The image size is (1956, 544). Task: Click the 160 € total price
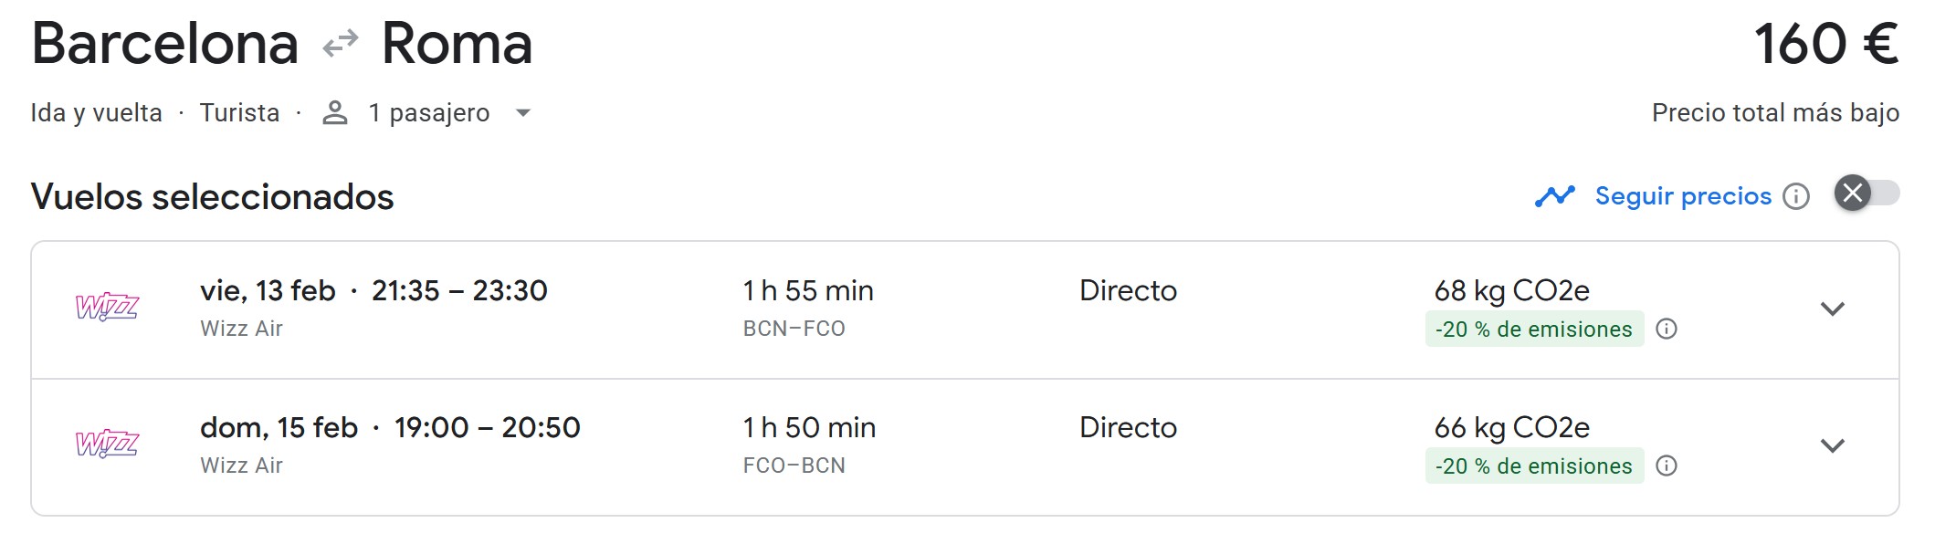click(x=1825, y=44)
